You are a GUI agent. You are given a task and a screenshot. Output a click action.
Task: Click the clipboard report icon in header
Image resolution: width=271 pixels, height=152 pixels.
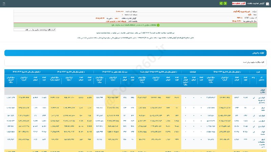[x=268, y=3]
